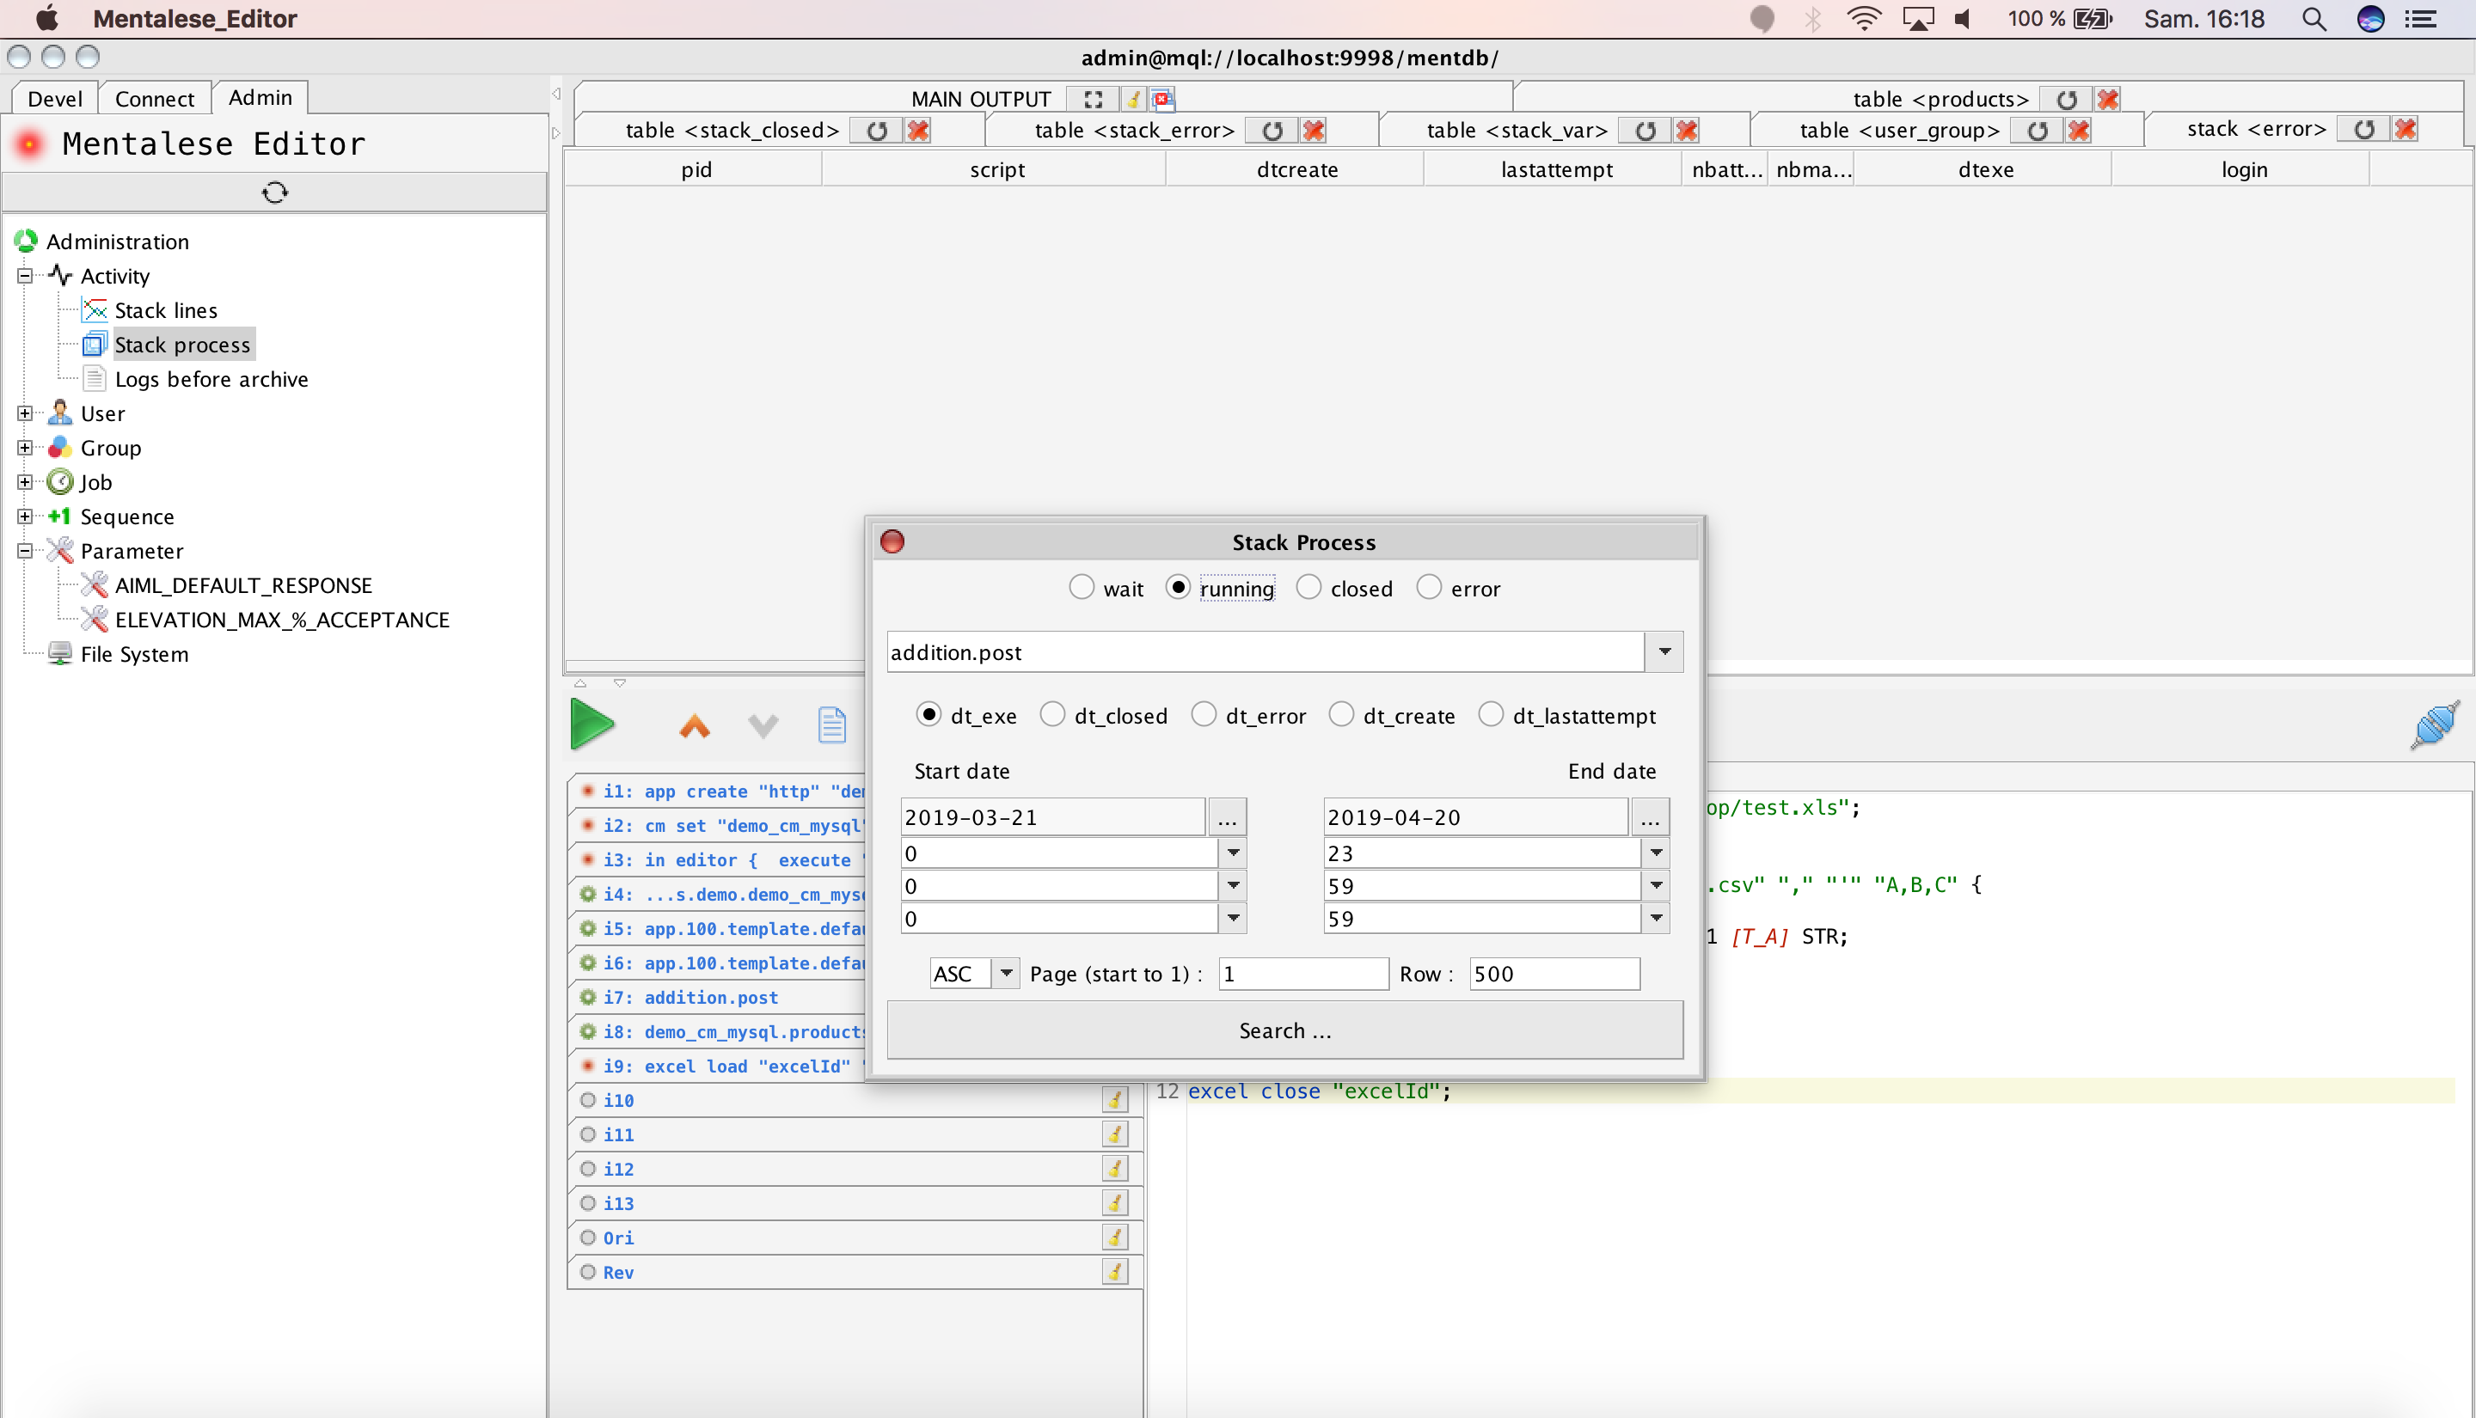Open macOS Spotlight search icon
2476x1418 pixels.
click(x=2314, y=19)
